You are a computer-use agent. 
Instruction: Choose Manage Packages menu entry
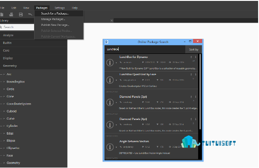pyautogui.click(x=59, y=19)
